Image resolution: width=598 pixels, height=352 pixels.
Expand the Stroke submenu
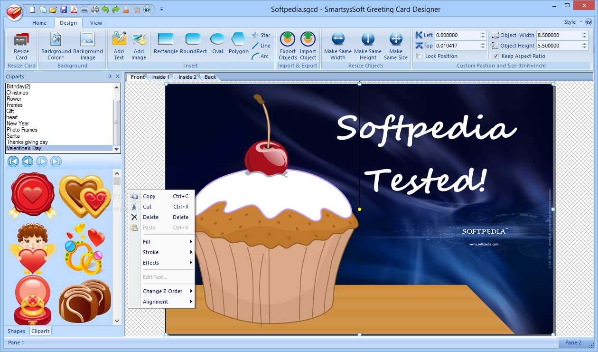(161, 252)
